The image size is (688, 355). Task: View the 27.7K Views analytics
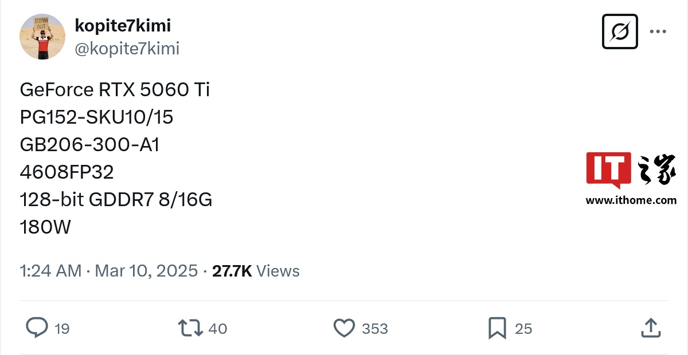(256, 271)
